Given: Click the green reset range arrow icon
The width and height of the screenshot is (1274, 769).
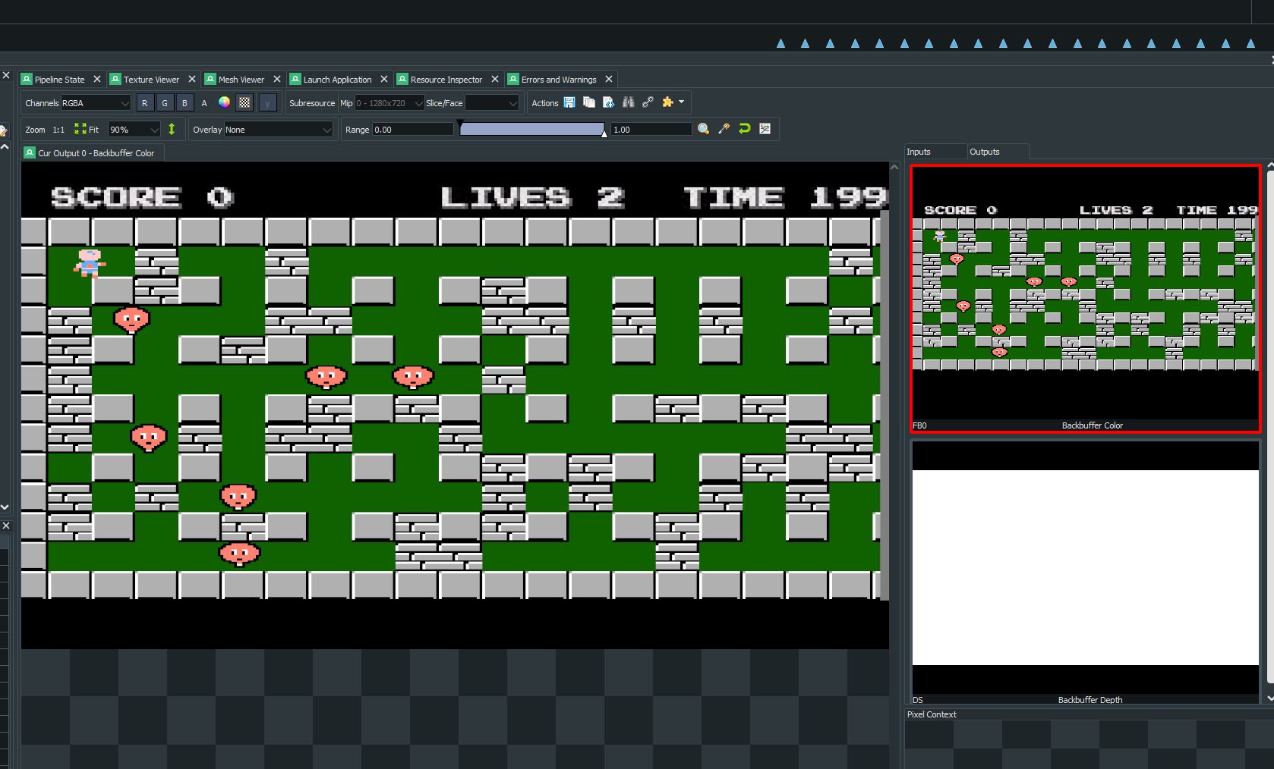Looking at the screenshot, I should (745, 129).
